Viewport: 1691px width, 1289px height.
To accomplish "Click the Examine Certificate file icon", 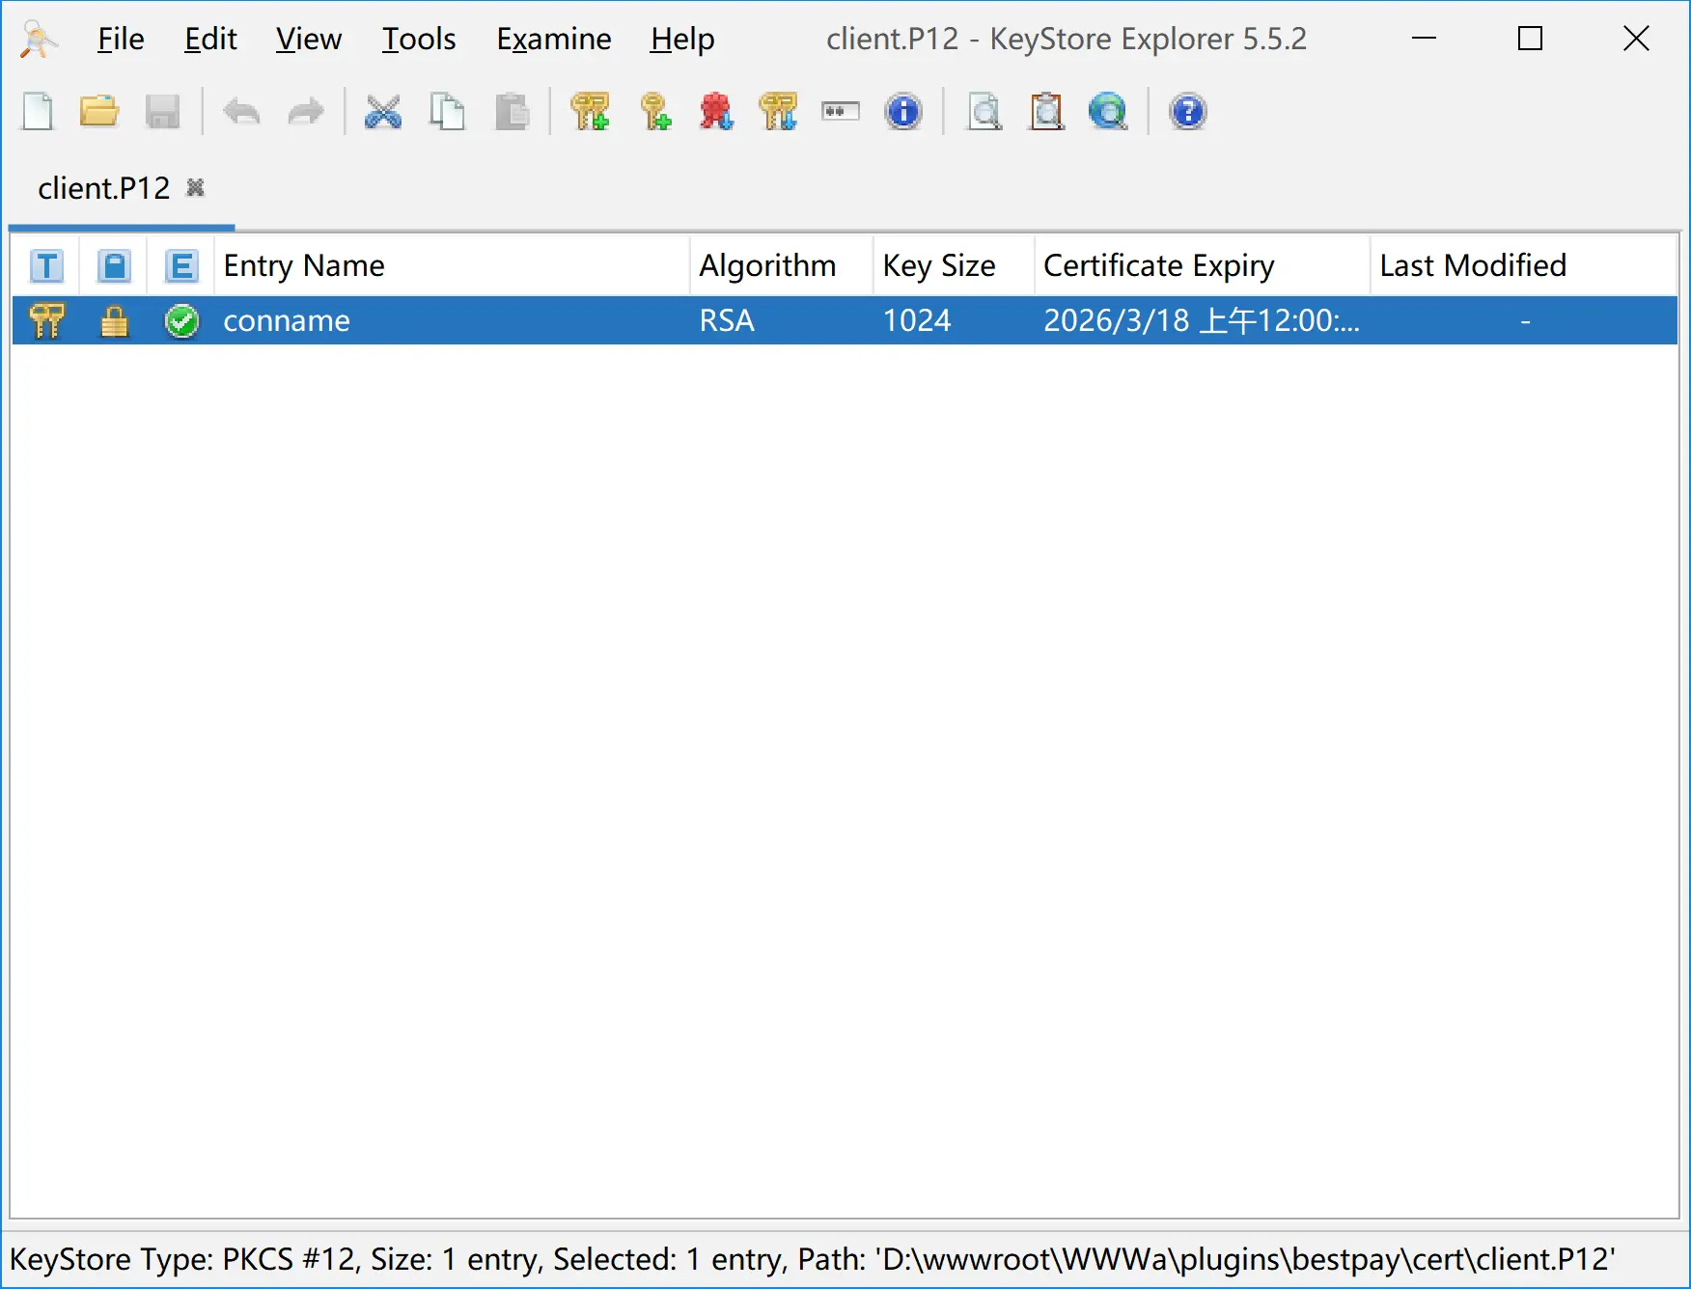I will coord(984,112).
